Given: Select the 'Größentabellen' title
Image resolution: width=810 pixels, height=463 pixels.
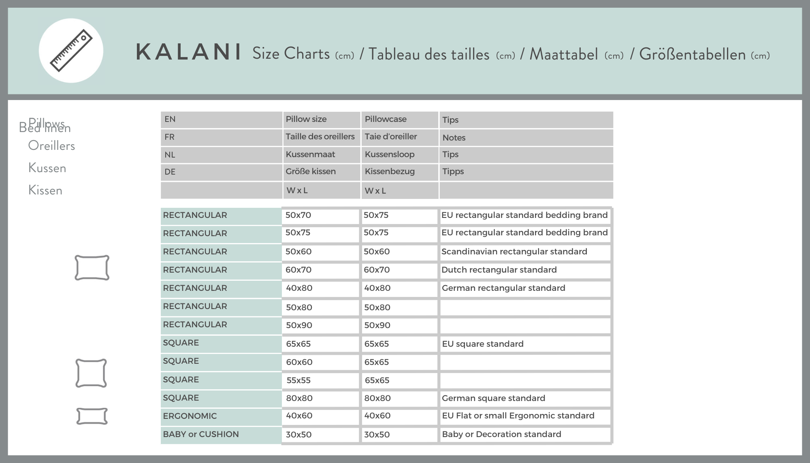Looking at the screenshot, I should coord(692,54).
